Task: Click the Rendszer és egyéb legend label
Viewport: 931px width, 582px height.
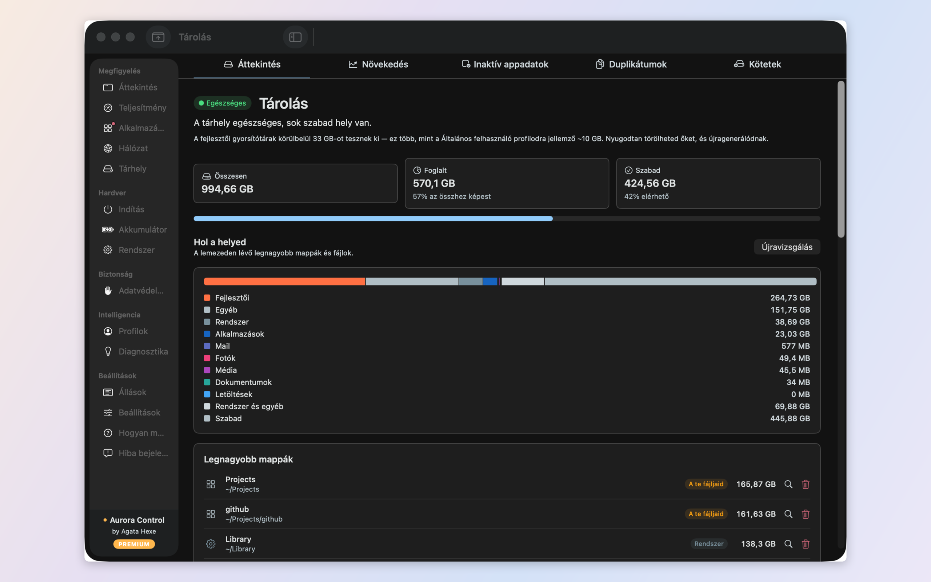Action: [249, 406]
